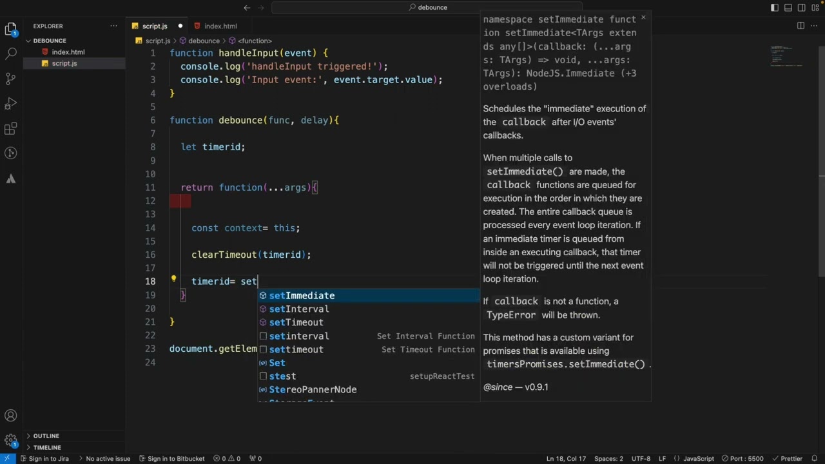Click the lightbulb code action icon

tap(173, 280)
